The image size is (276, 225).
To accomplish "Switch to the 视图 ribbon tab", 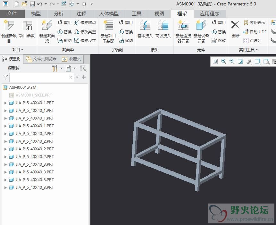I will [159, 13].
